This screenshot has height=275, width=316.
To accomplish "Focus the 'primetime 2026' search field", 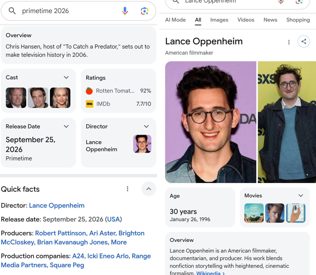I will click(x=78, y=11).
